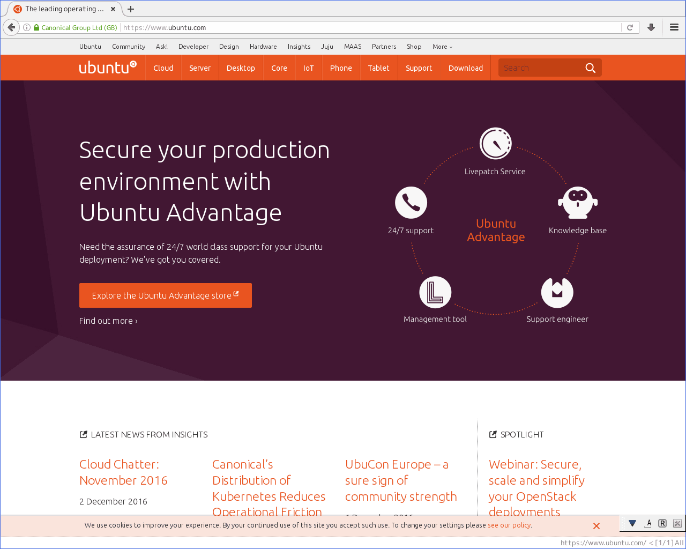Image resolution: width=686 pixels, height=549 pixels.
Task: Open the downloads arrow icon
Action: (651, 27)
